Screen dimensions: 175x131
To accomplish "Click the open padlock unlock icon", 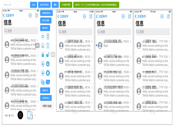I will 48,55.
